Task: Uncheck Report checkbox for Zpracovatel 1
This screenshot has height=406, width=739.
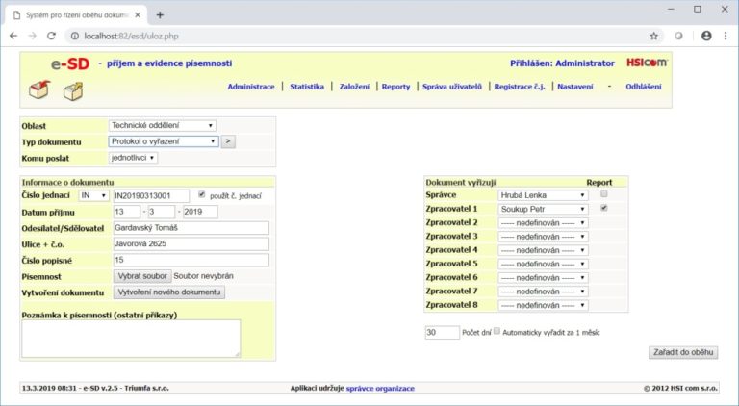Action: [603, 208]
